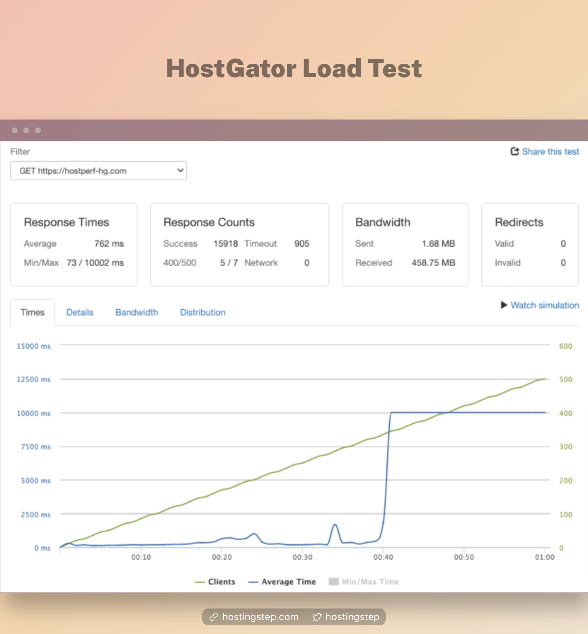This screenshot has height=634, width=588.
Task: Click the play triangle icon beside Watch simulation
Action: point(504,305)
